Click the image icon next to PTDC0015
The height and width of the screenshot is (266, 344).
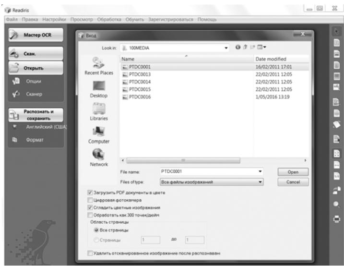coord(125,89)
